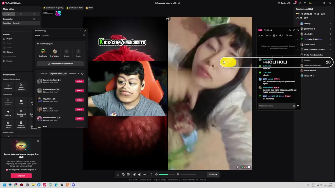This screenshot has width=335, height=188.
Task: Open settings gear in the title bar
Action: [x=305, y=3]
